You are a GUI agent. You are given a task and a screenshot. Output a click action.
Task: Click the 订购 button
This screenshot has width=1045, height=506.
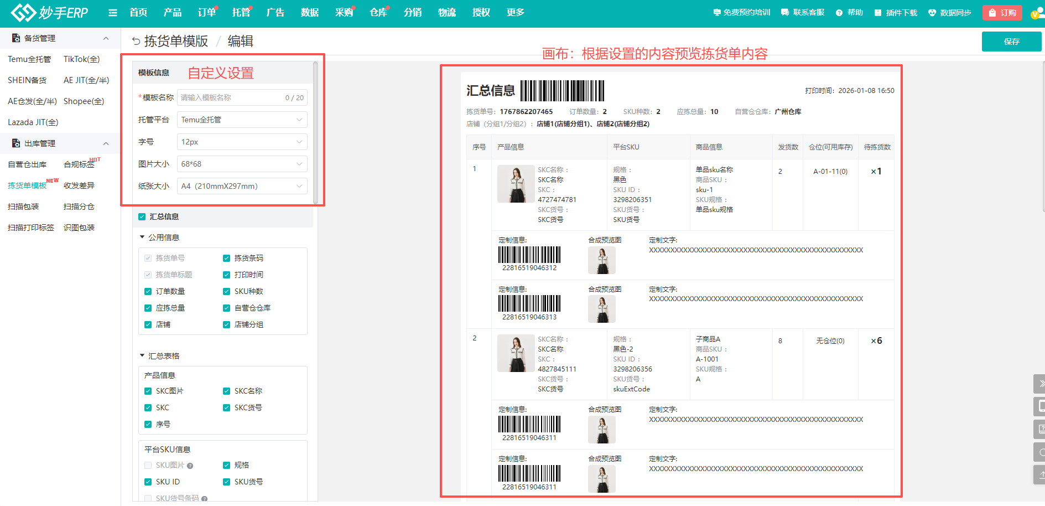click(x=1002, y=13)
